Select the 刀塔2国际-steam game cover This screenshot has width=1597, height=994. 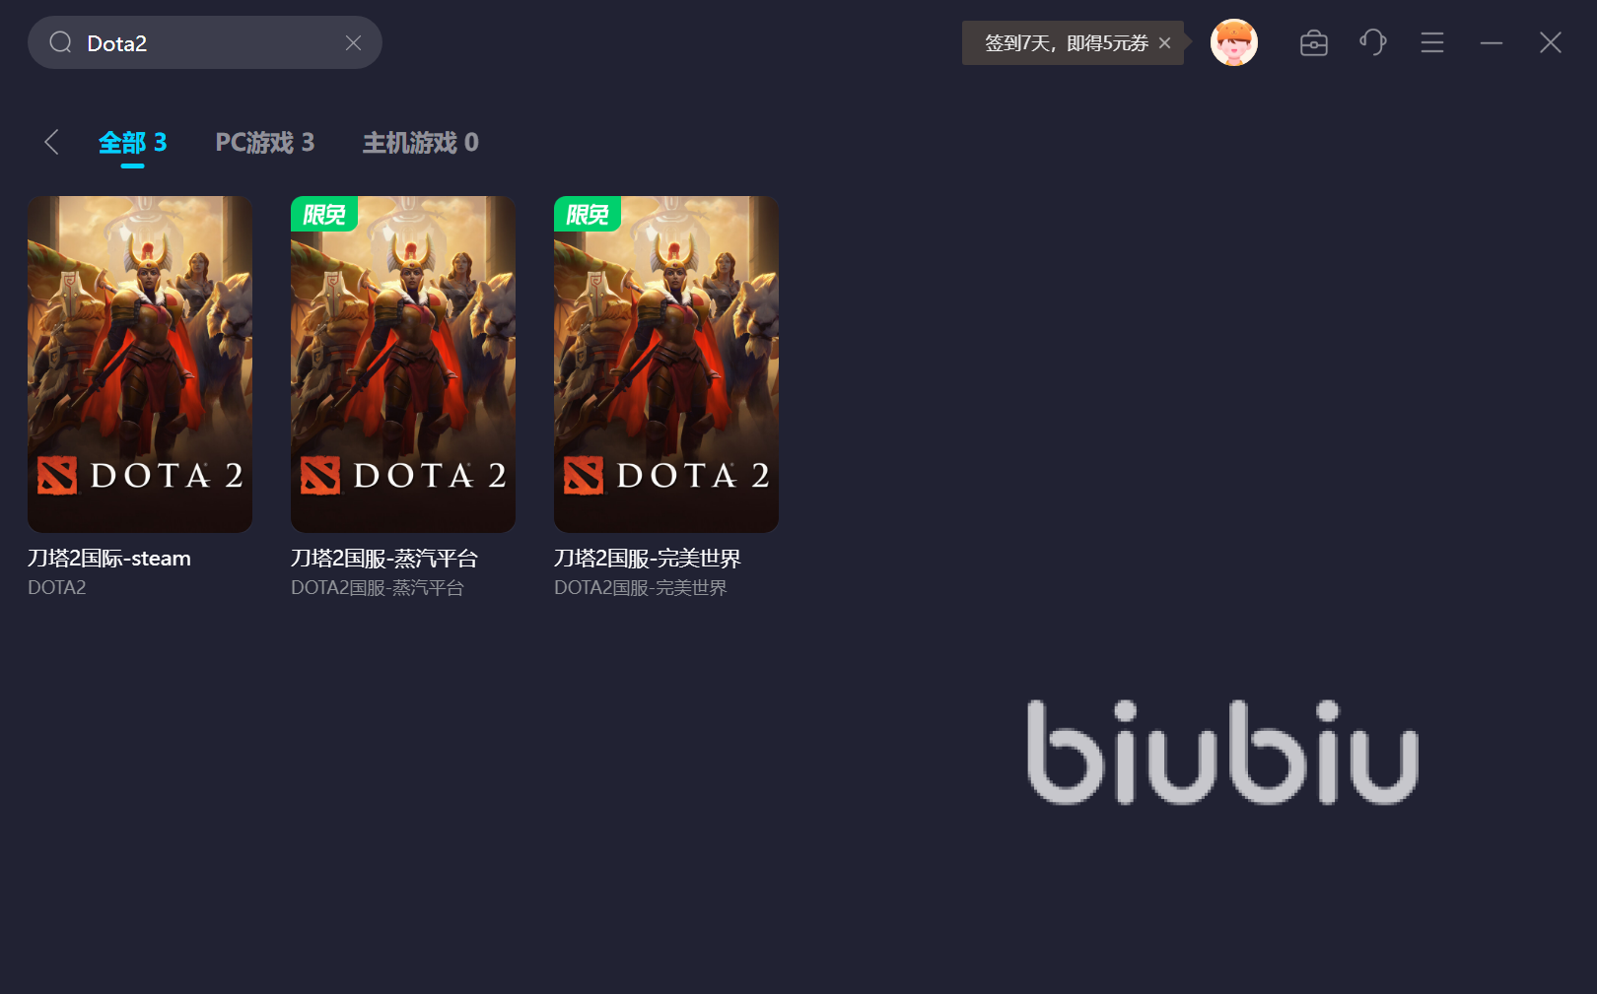tap(140, 364)
